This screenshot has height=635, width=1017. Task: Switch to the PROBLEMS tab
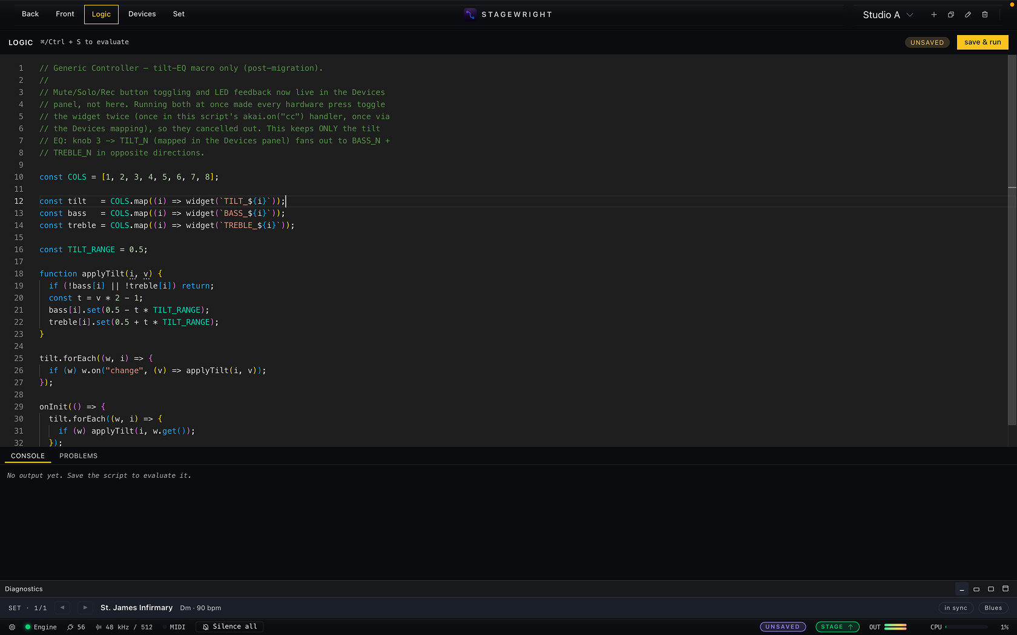coord(79,456)
